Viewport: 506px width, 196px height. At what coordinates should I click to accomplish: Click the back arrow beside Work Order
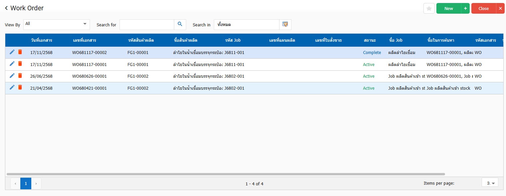pos(6,8)
